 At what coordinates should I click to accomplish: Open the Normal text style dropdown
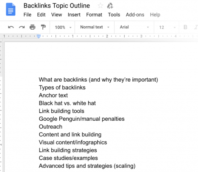click(x=95, y=27)
